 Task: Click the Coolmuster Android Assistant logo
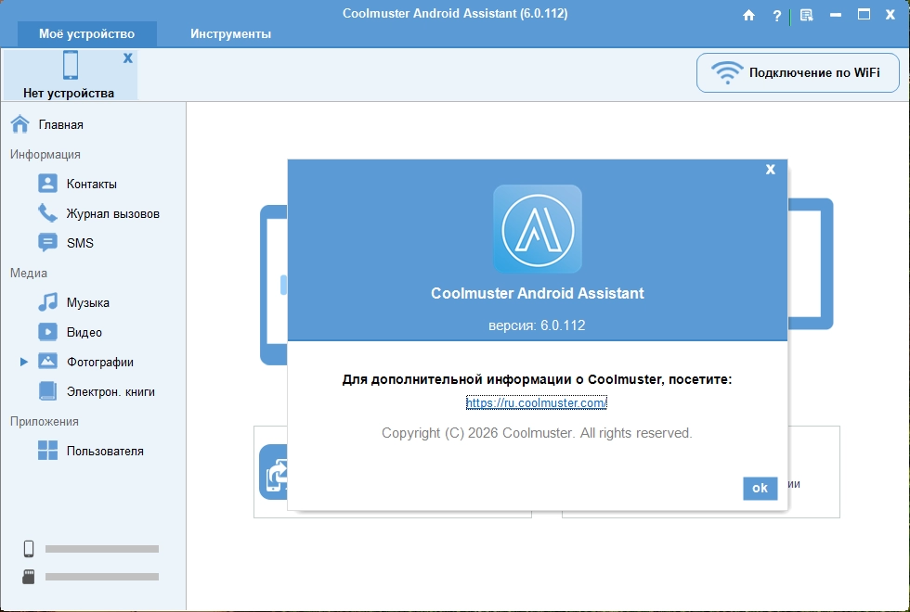pyautogui.click(x=538, y=229)
